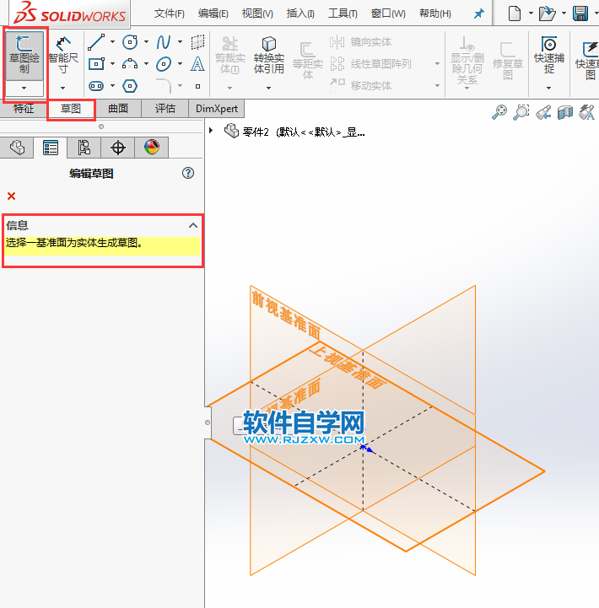Open the 智能尺寸 dropdown arrow
This screenshot has width=599, height=608.
[x=62, y=89]
